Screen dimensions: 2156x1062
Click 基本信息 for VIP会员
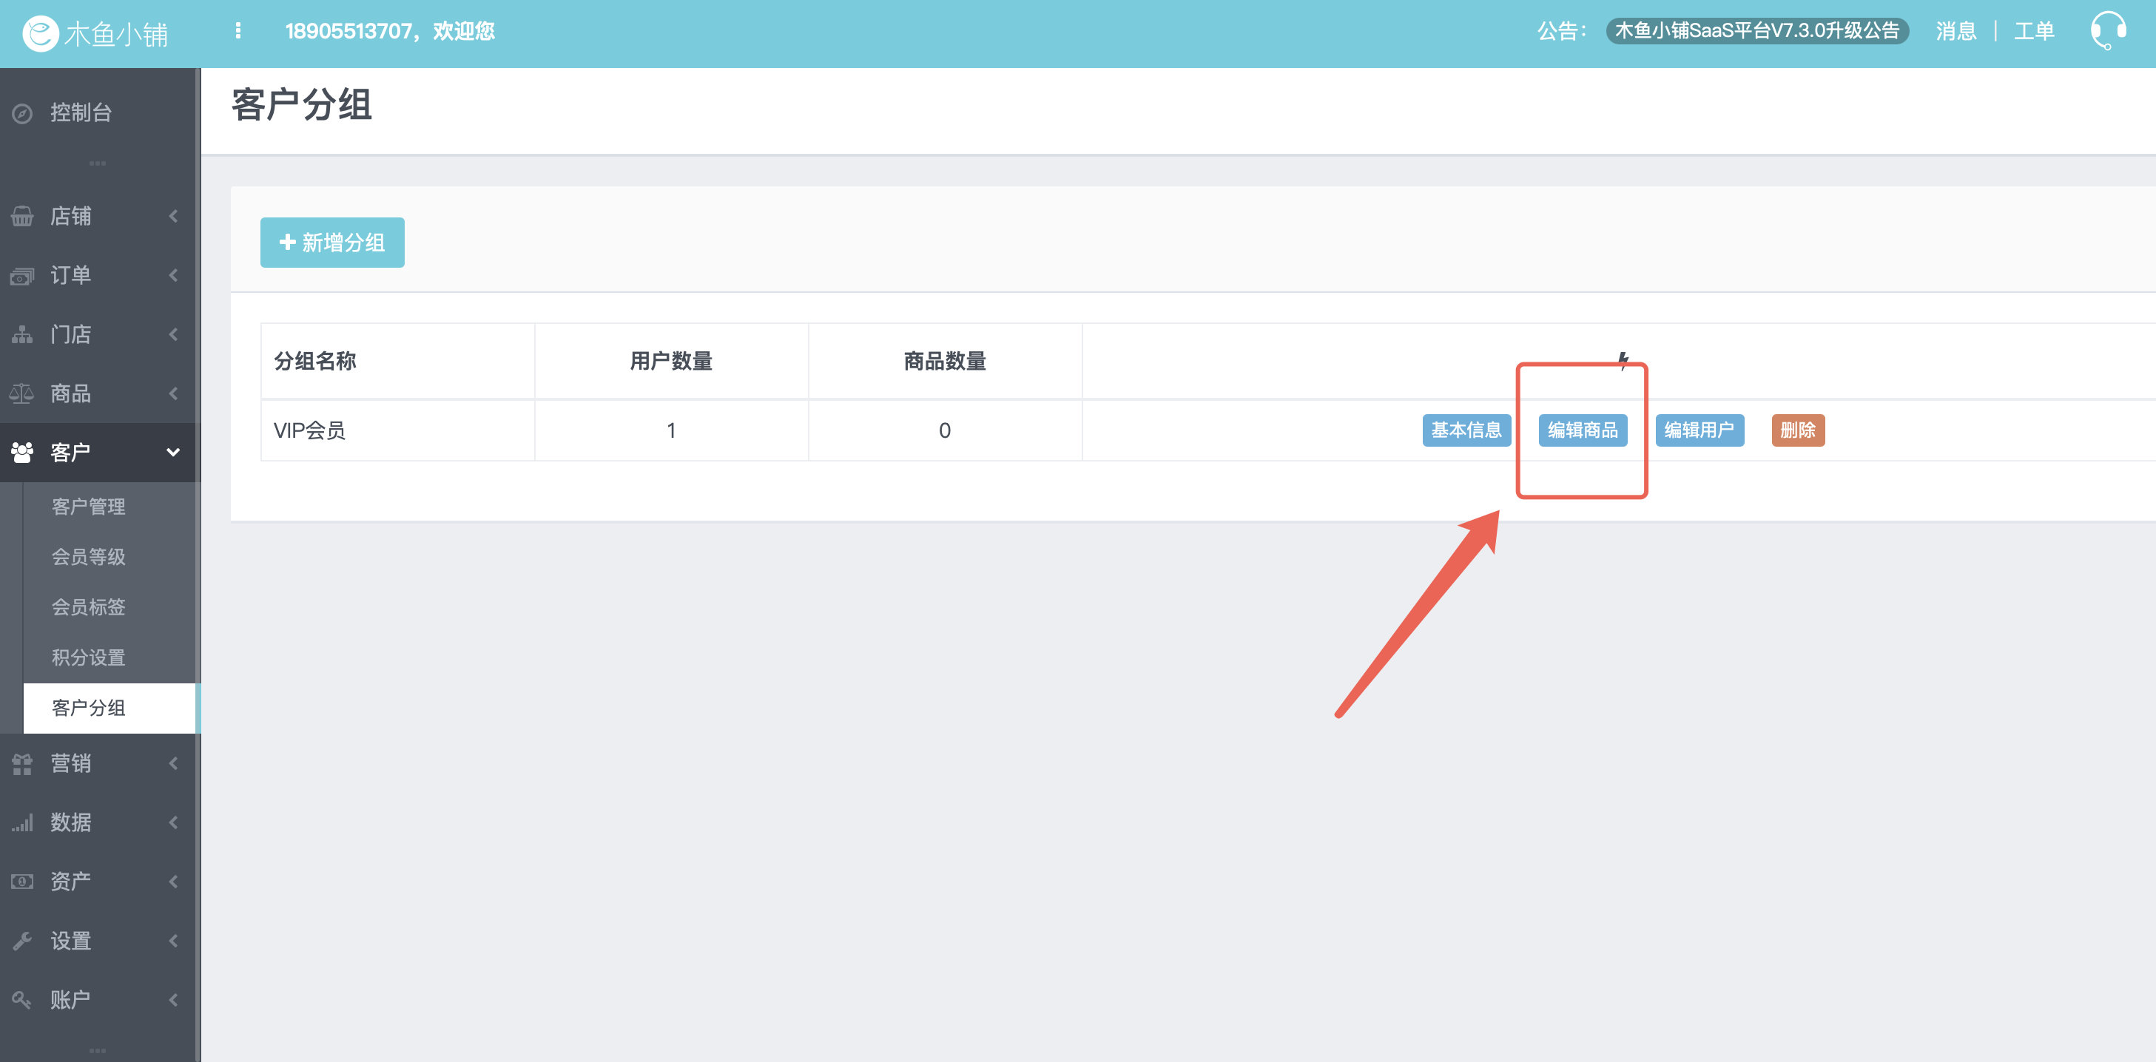coord(1466,430)
